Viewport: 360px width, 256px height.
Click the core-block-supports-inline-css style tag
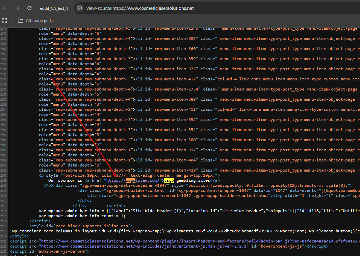pos(81,226)
